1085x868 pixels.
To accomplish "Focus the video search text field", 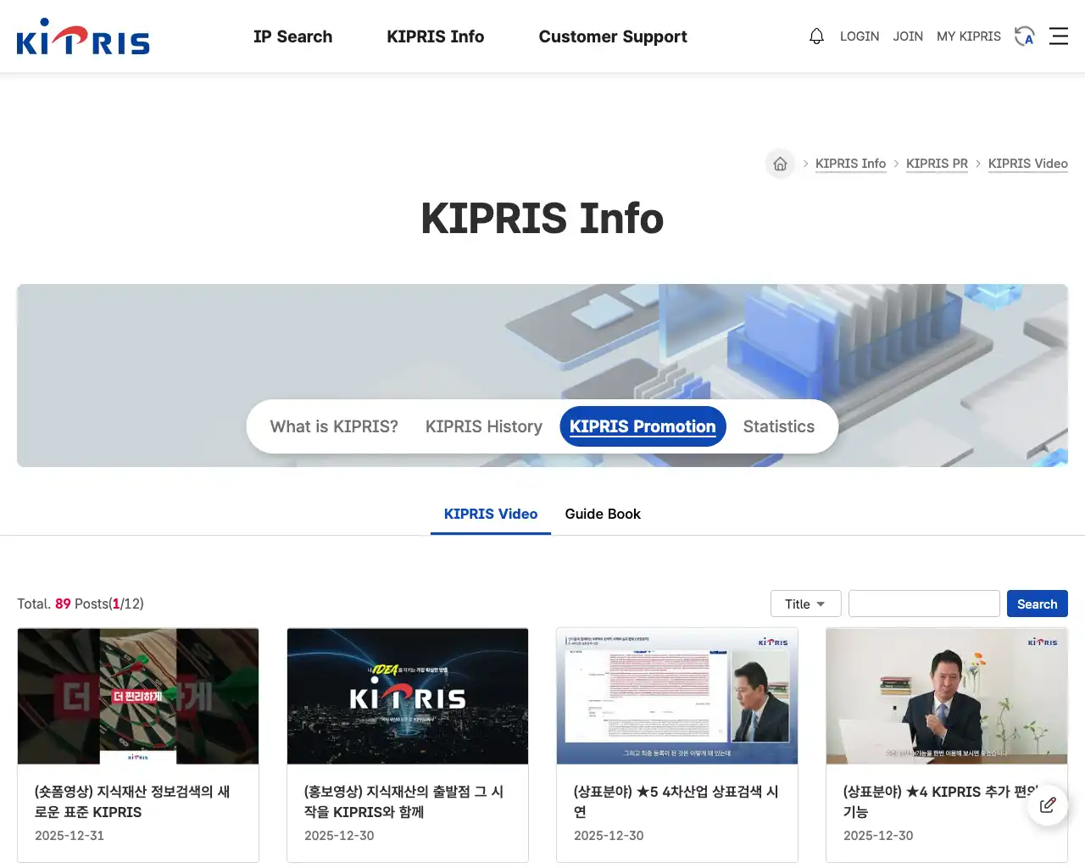I will click(924, 604).
